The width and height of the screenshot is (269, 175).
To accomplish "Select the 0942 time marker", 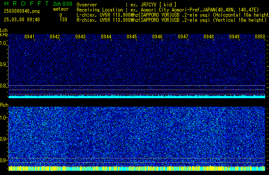I will [55, 37].
